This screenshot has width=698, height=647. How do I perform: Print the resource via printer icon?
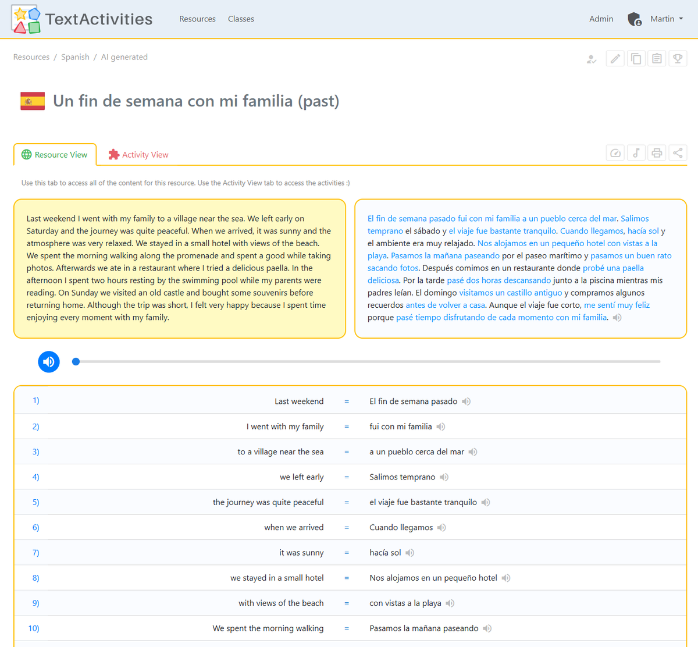click(657, 153)
